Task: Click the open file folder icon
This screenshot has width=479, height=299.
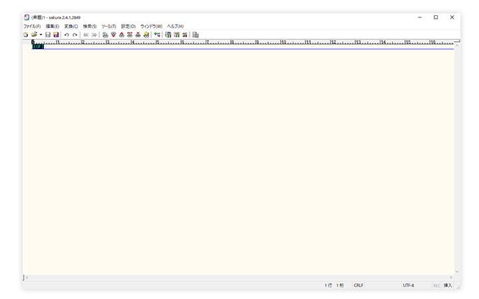Action: 33,35
